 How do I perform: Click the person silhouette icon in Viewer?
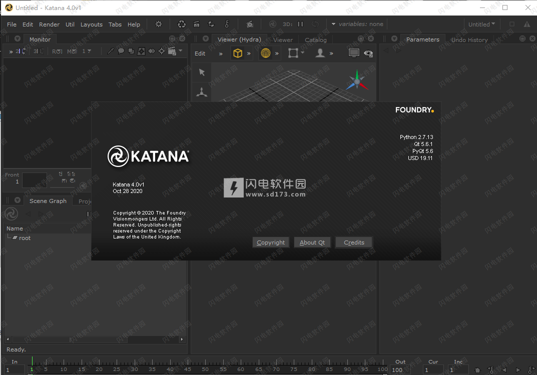click(320, 53)
